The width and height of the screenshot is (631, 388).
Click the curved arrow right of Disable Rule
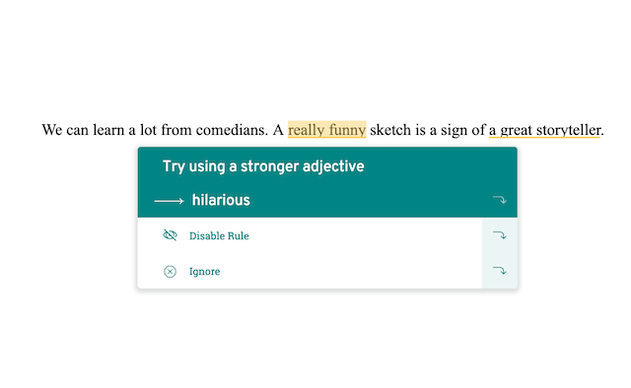[500, 235]
